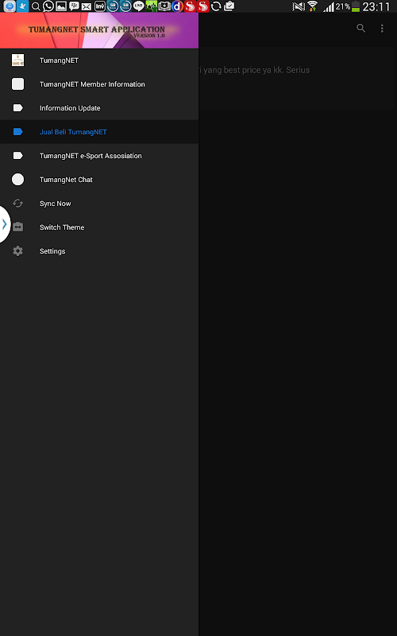Open Settings via the gear icon

17,251
